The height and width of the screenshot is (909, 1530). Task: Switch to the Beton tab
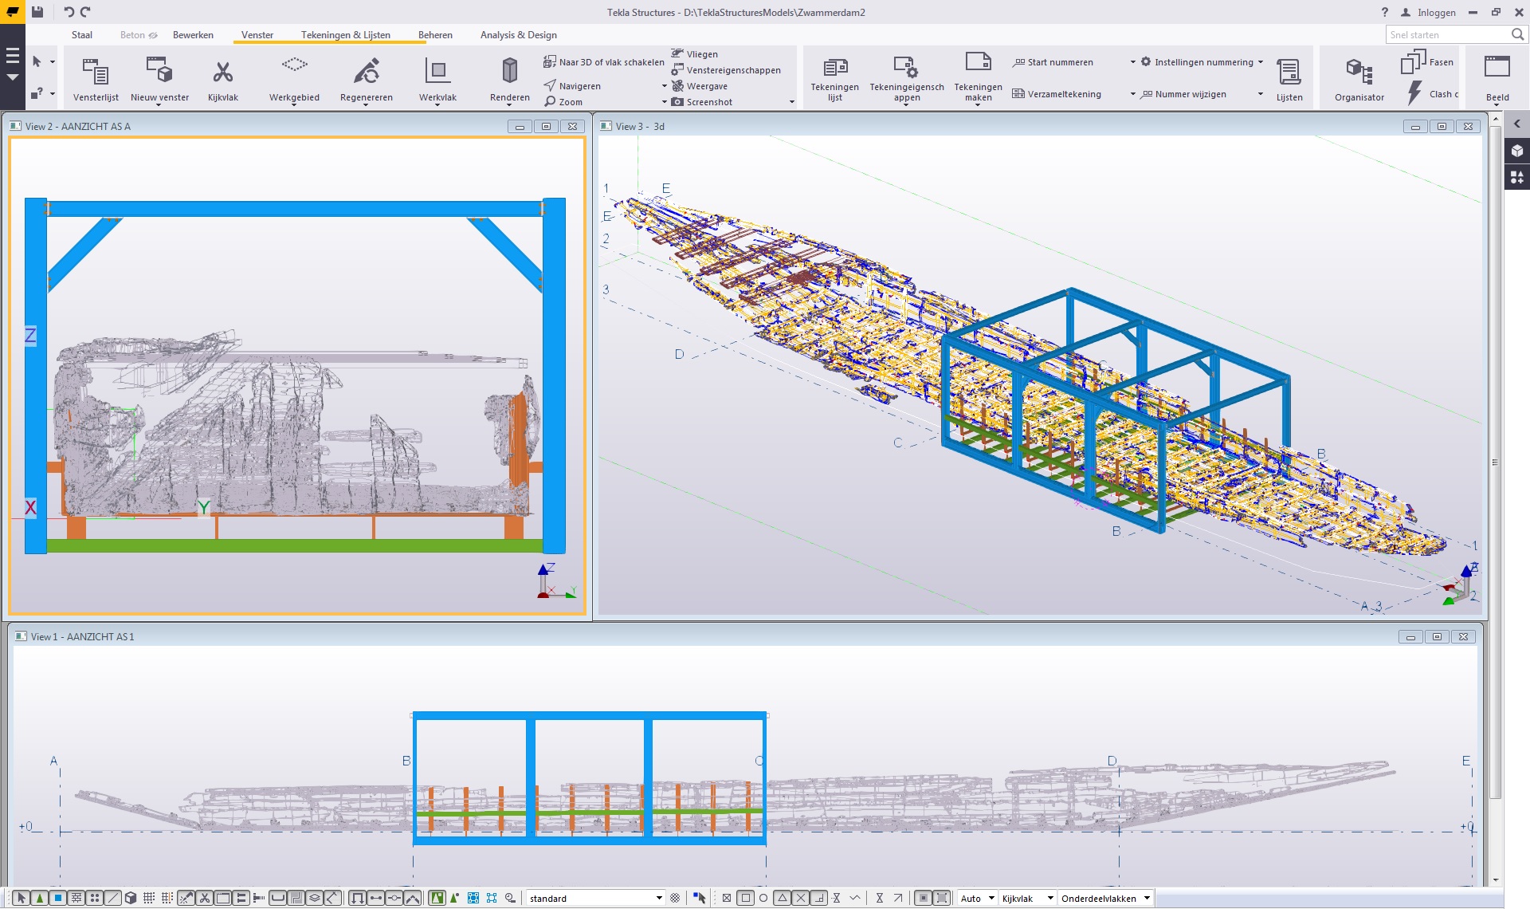[138, 34]
